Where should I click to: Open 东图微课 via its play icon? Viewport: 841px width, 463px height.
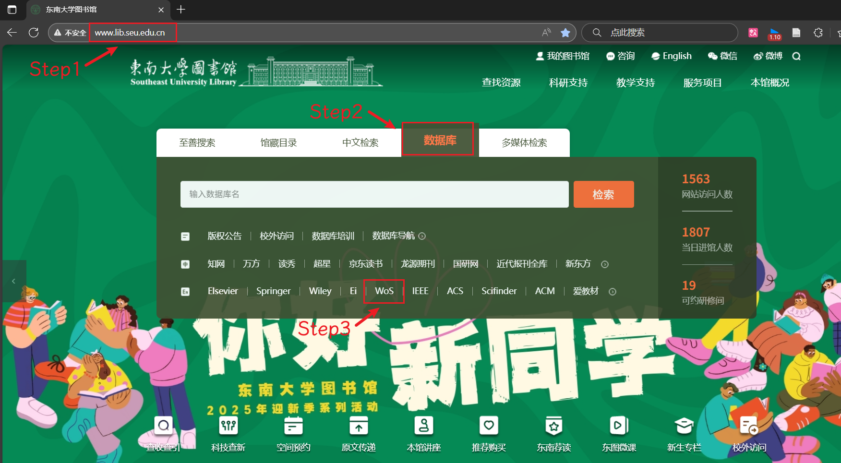[619, 426]
